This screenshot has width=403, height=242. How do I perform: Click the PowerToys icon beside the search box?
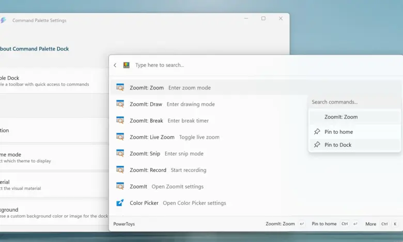coord(126,65)
